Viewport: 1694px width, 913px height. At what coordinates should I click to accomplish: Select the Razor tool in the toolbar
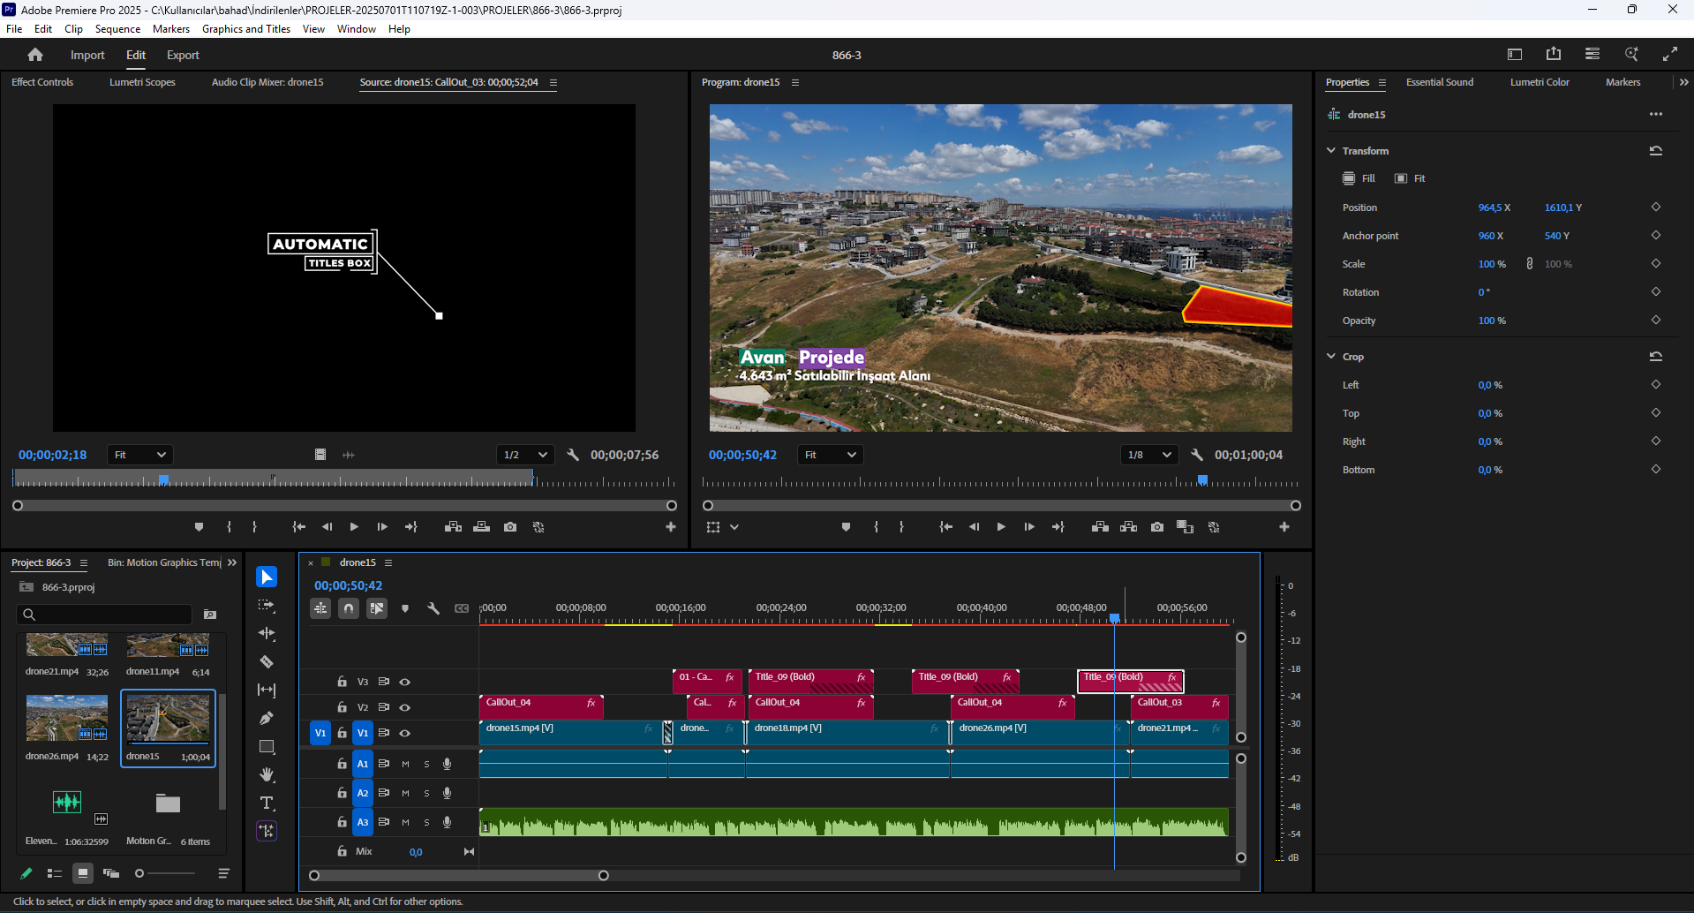267,662
